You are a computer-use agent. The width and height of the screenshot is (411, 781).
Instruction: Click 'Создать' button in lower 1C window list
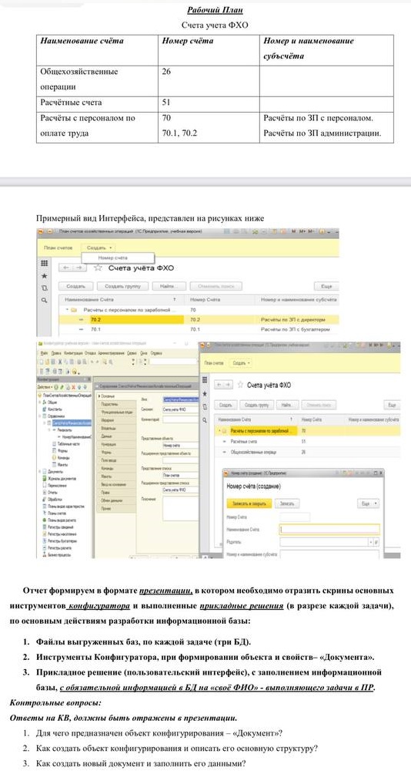226,406
